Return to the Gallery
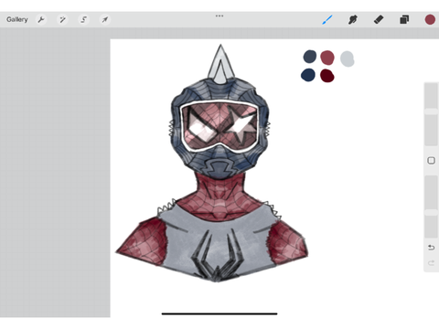This screenshot has height=329, width=439. 17,19
